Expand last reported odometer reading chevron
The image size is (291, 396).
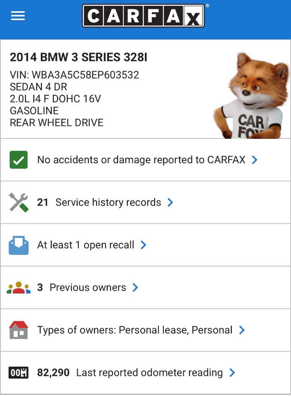232,372
